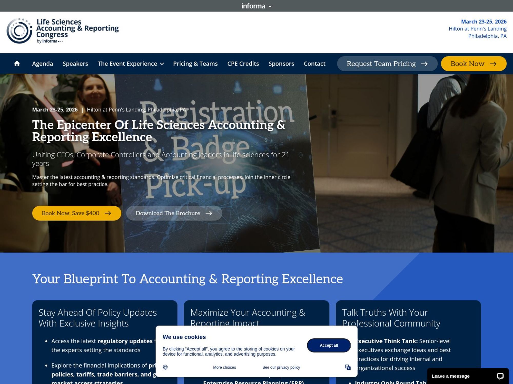Open the informa dropdown at the top
This screenshot has height=384, width=513.
[256, 6]
